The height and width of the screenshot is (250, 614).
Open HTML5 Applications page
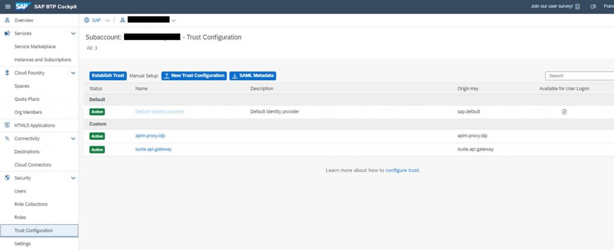tap(34, 125)
